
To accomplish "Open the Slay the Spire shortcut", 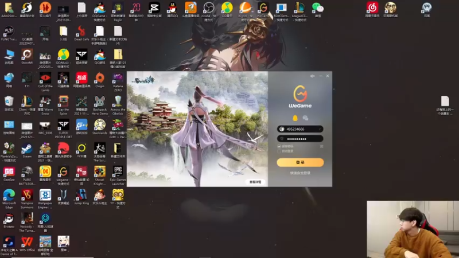I will click(x=63, y=105).
